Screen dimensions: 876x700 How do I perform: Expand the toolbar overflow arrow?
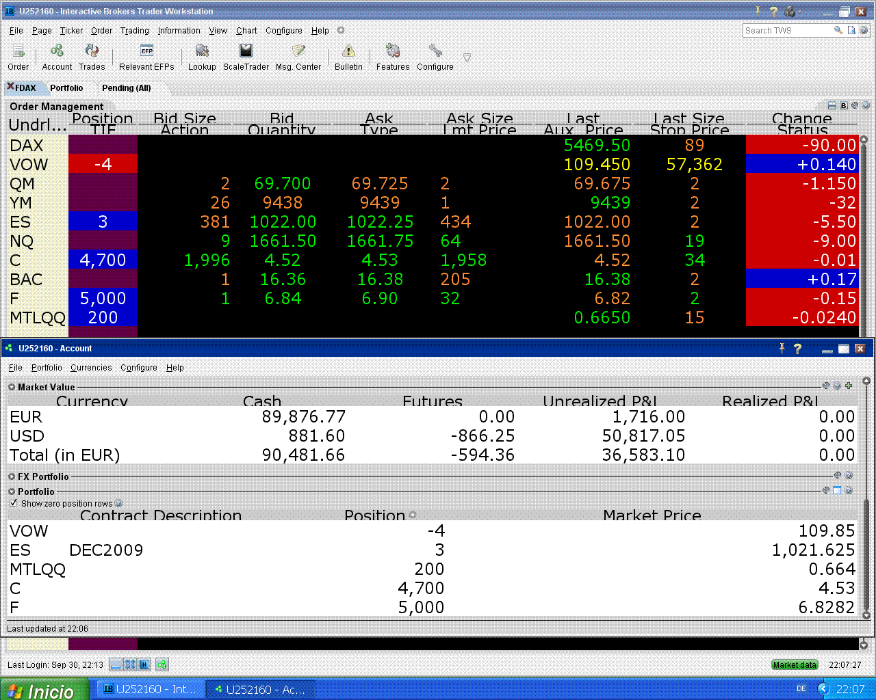467,58
